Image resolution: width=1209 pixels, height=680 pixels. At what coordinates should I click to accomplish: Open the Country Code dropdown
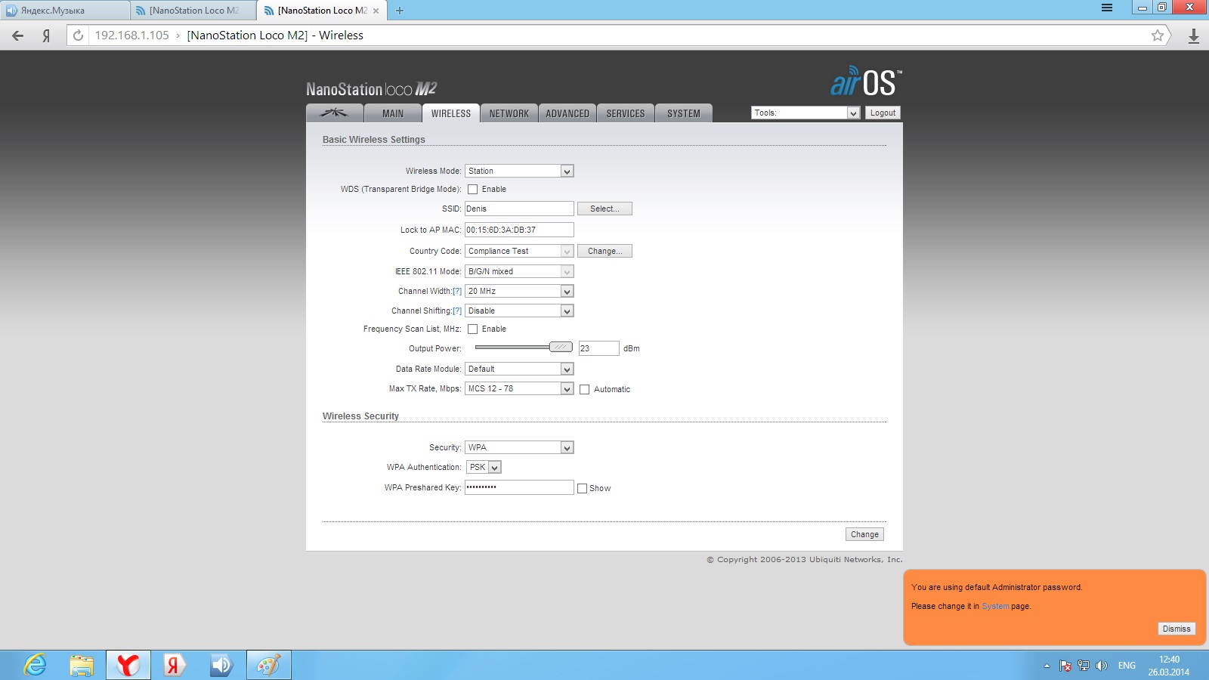point(519,252)
